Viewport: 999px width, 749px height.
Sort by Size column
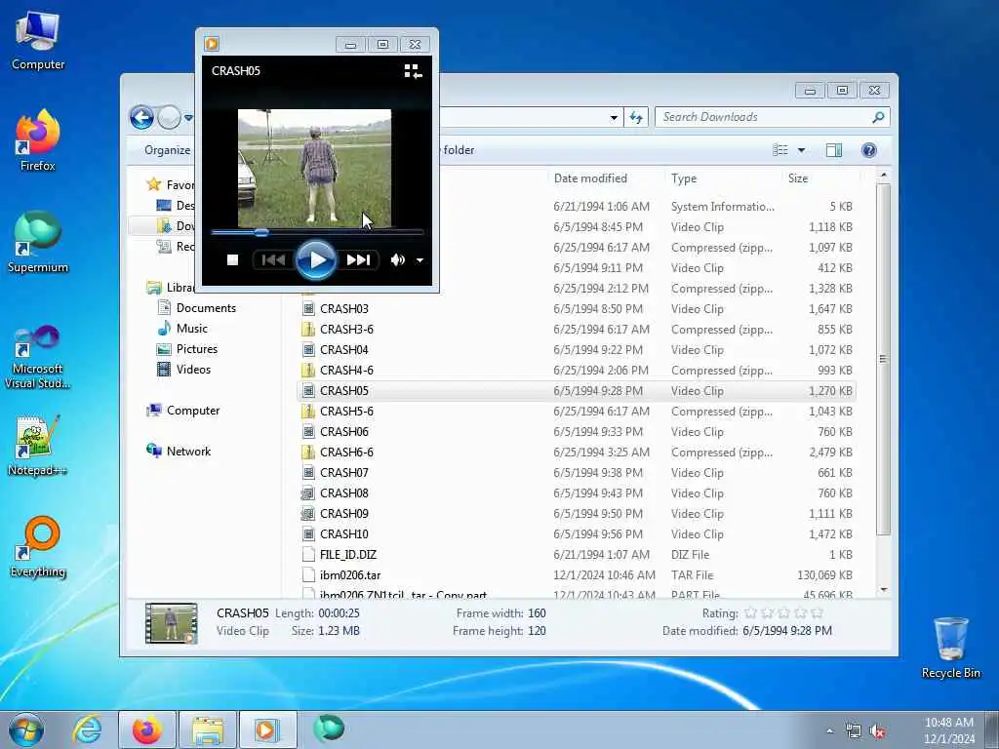coord(798,178)
